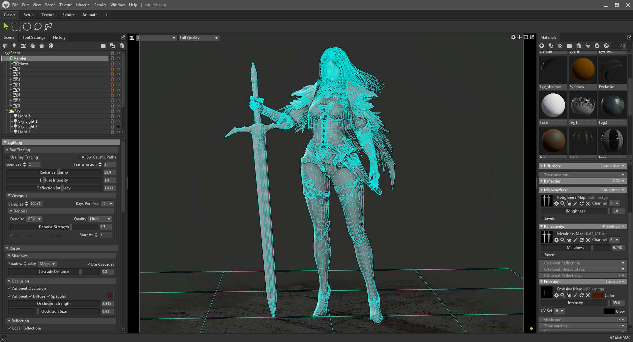Click the Samples value field
Viewport: 633px width, 342px height.
(x=36, y=204)
